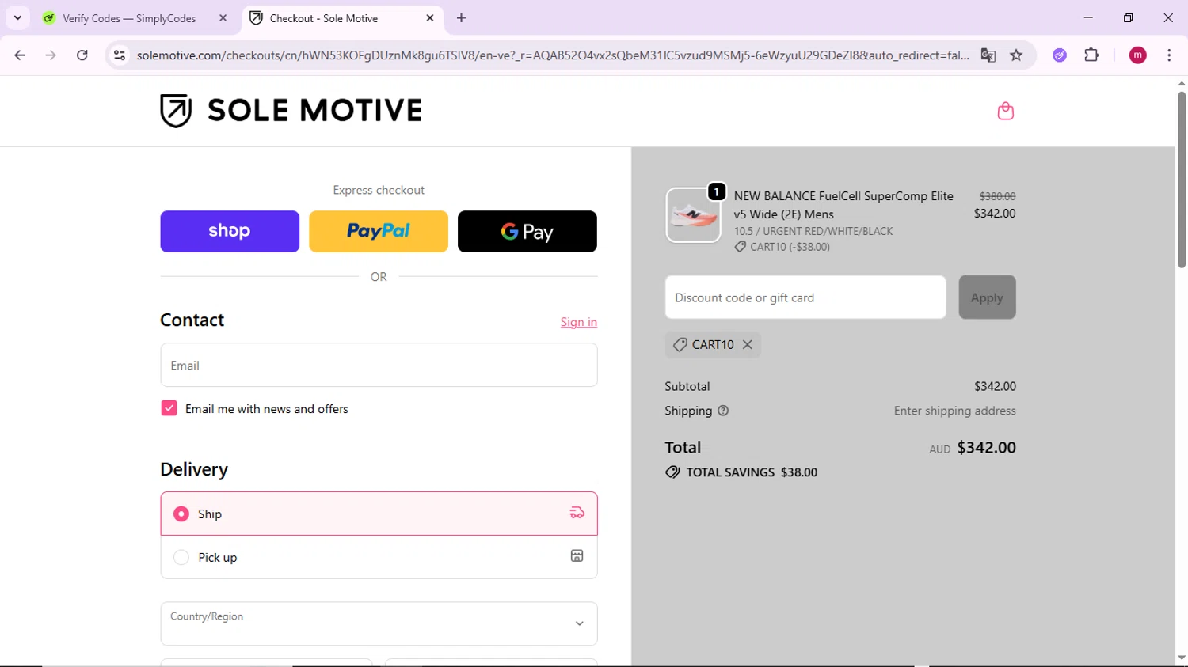The image size is (1188, 667).
Task: Open the purple extension icon in toolbar
Action: coord(1060,55)
